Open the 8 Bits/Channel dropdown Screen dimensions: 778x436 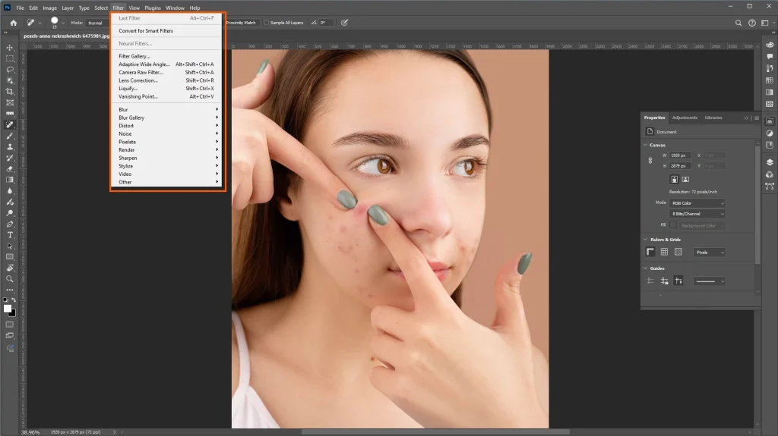point(697,214)
